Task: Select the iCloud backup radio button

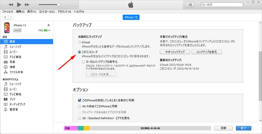Action: pos(80,42)
